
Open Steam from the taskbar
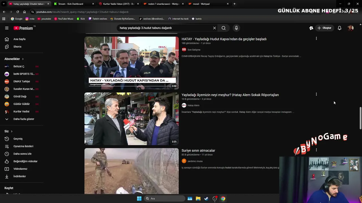point(206,198)
